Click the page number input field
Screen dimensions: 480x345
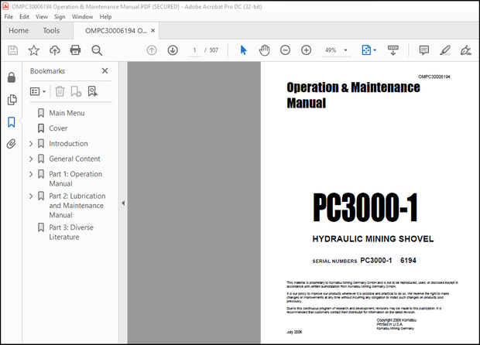(195, 50)
